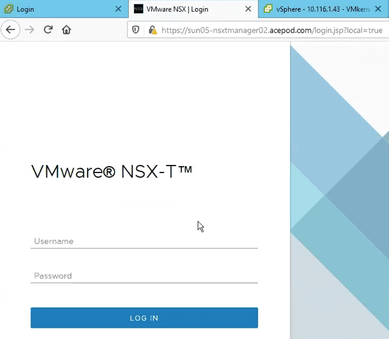389x339 pixels.
Task: Click the vSphere tab favicon
Action: point(268,9)
